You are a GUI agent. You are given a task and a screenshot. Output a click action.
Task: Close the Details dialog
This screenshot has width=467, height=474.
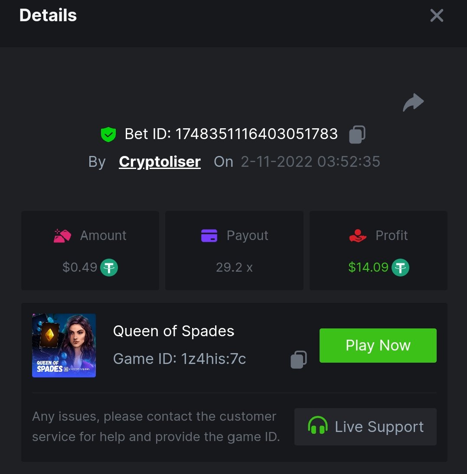(x=437, y=16)
